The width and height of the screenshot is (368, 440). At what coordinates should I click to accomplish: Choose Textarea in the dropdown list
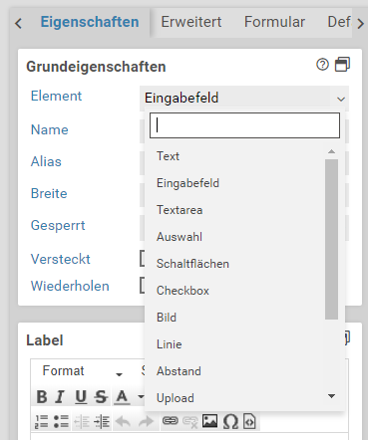click(180, 210)
